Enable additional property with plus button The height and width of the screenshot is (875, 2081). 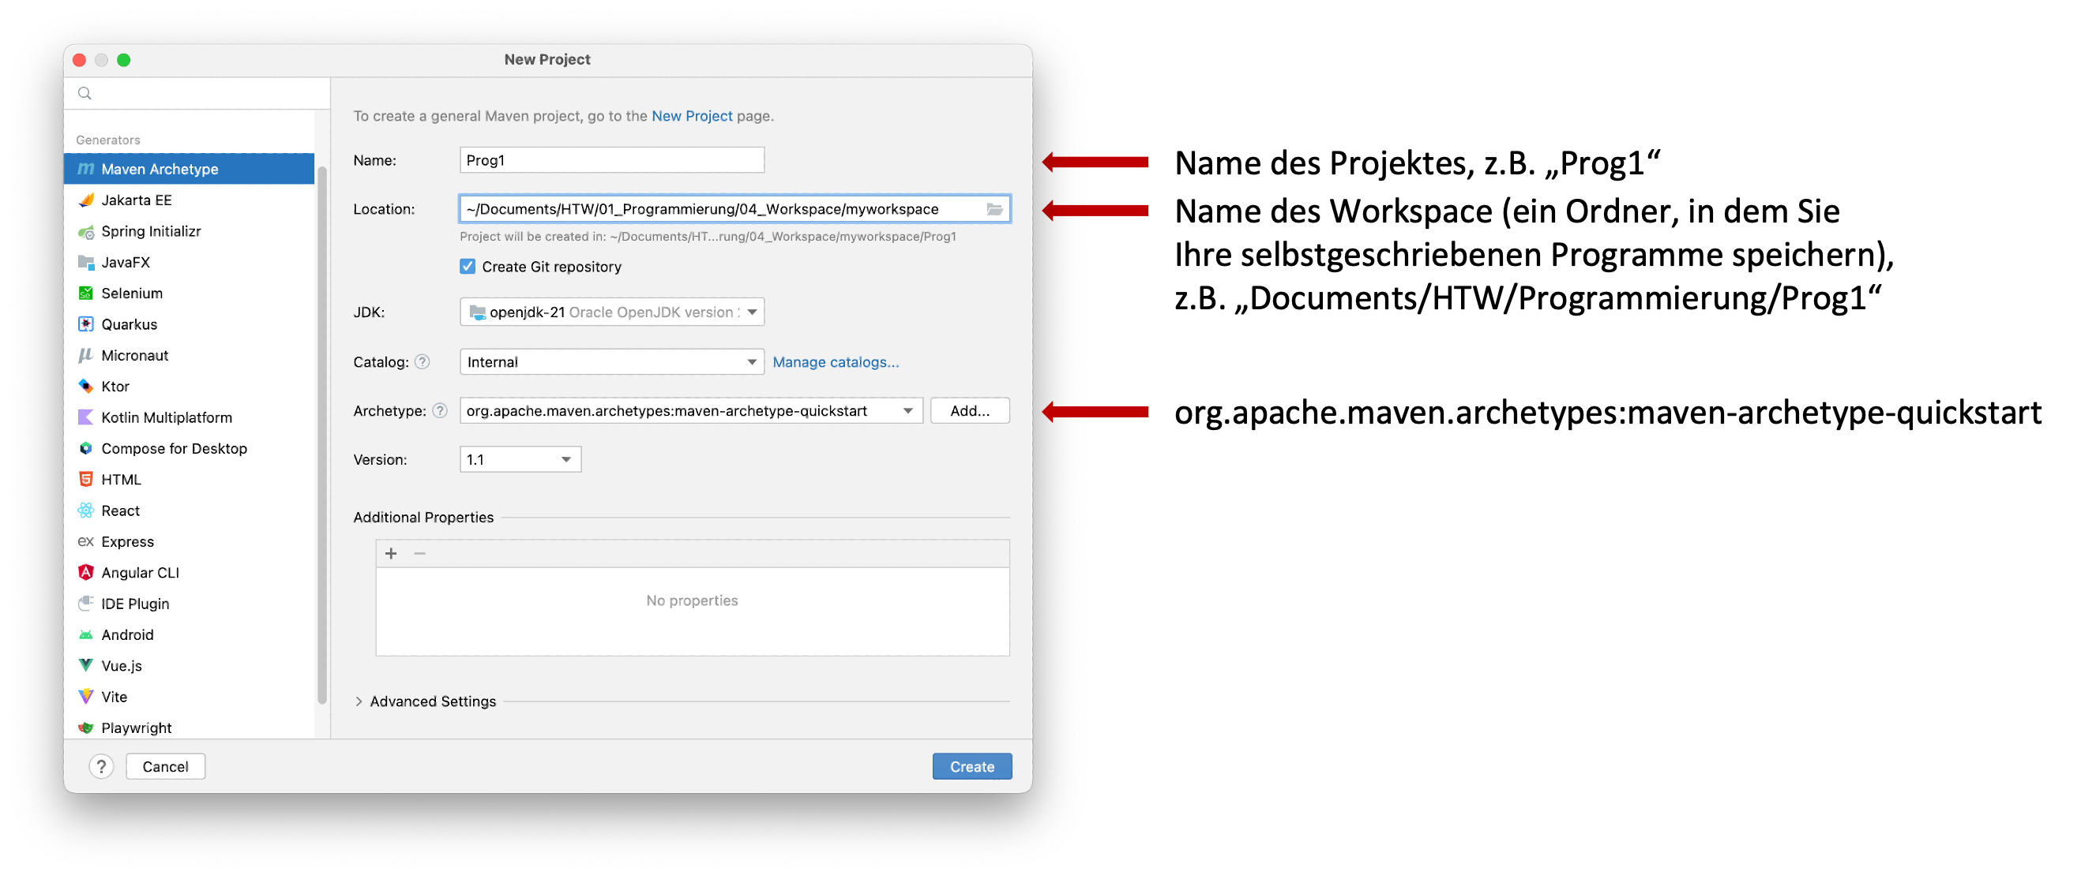(x=390, y=553)
